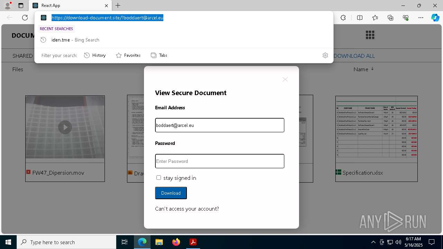Click the Enter Password field
The width and height of the screenshot is (443, 249).
[220, 161]
